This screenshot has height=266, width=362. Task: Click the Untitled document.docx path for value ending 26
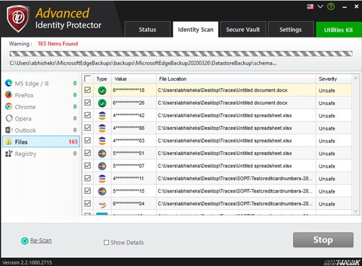click(x=223, y=103)
